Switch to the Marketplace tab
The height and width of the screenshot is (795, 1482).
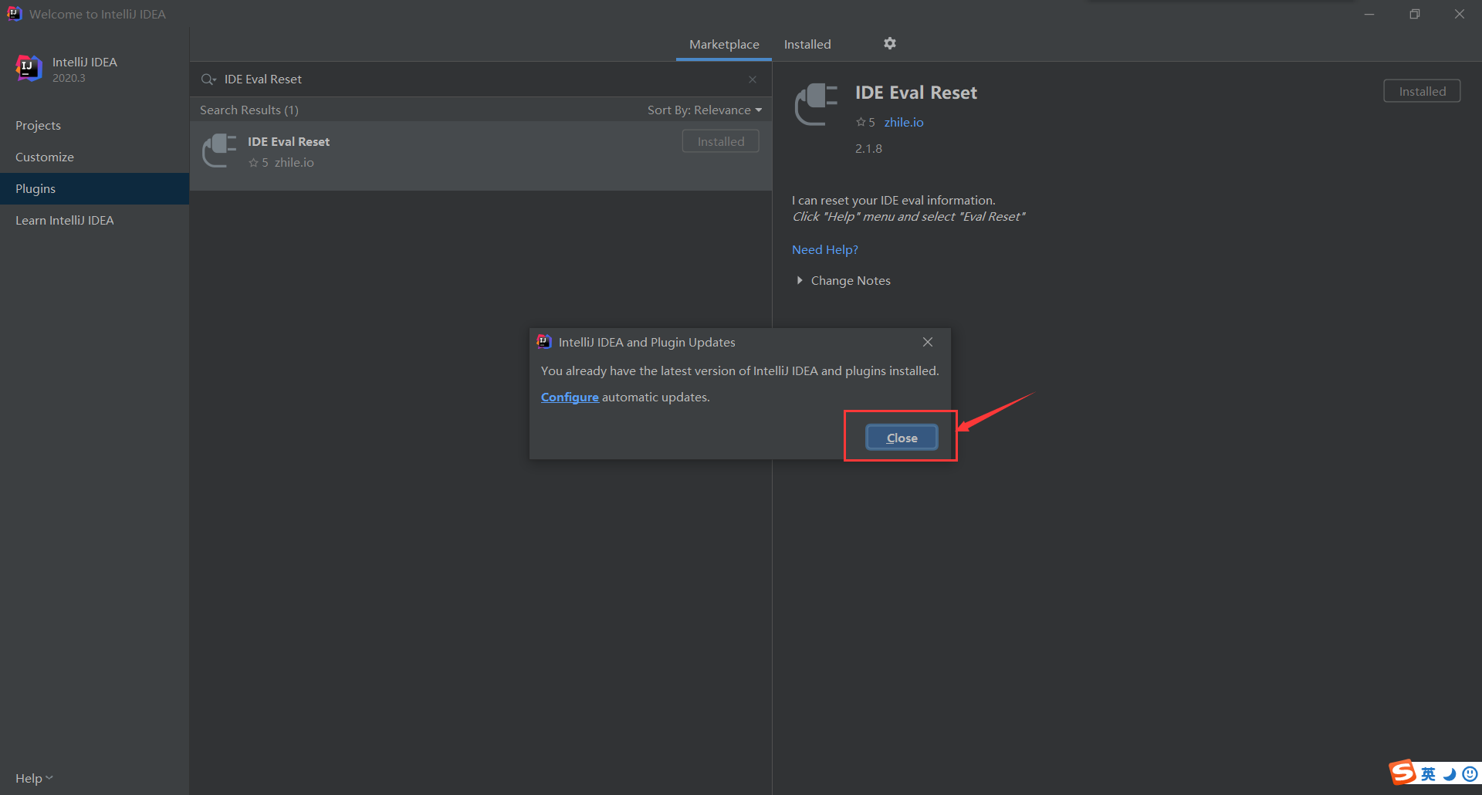tap(724, 44)
